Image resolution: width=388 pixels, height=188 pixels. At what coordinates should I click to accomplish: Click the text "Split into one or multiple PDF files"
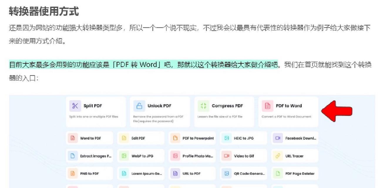(x=93, y=117)
